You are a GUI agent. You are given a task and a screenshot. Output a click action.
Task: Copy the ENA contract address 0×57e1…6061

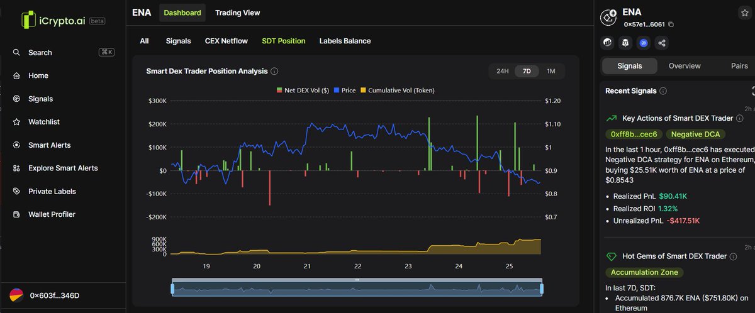pyautogui.click(x=671, y=25)
